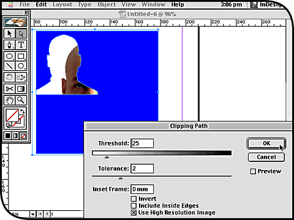Enable the Preview checkbox
Viewport: 294px width, 220px height.
253,171
